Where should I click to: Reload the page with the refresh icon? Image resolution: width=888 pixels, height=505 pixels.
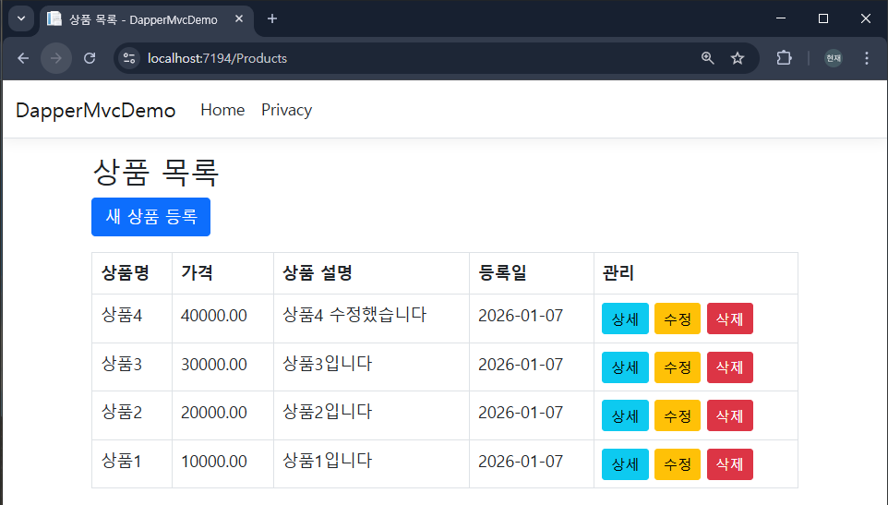90,58
